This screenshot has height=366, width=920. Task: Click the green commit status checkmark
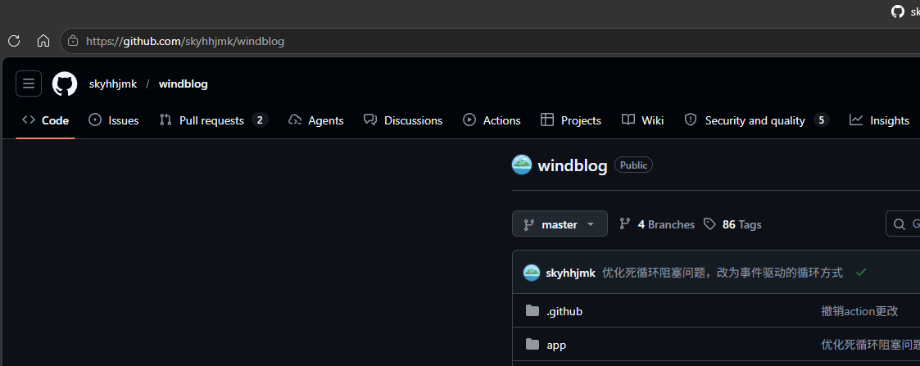[x=860, y=273]
